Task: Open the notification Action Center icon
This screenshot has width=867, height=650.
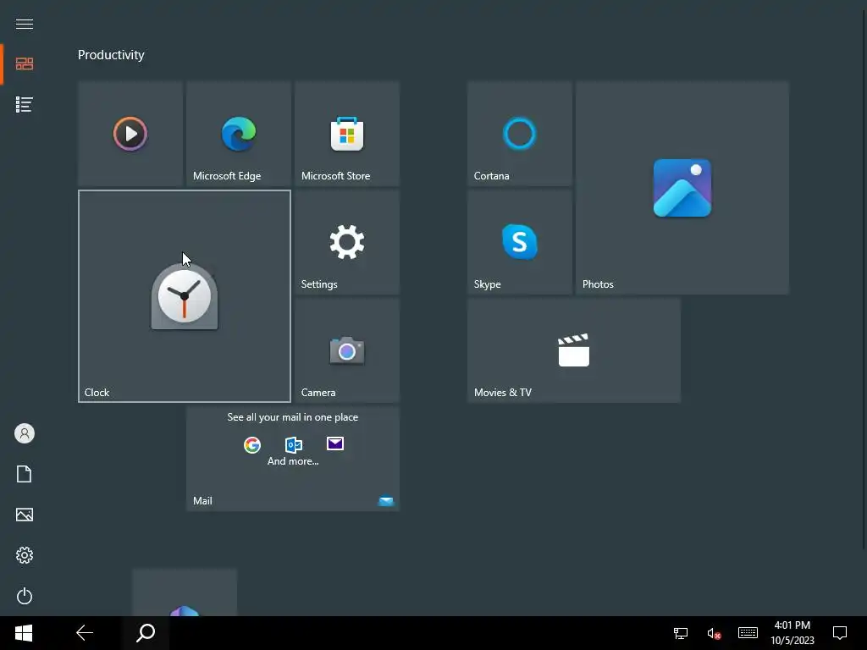Action: point(840,633)
